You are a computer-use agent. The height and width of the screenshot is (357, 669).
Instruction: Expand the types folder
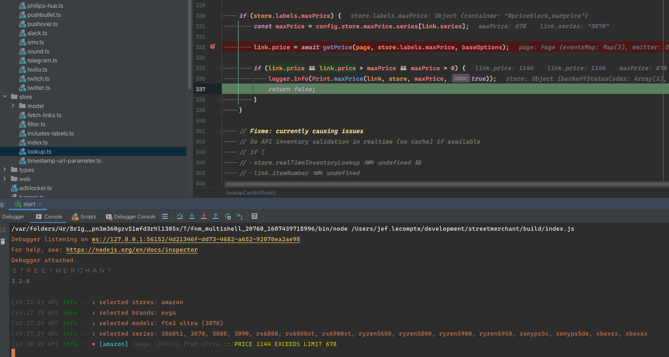tap(5, 170)
